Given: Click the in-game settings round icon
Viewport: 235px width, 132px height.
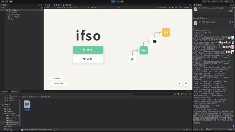Looking at the screenshot, I should [x=180, y=83].
